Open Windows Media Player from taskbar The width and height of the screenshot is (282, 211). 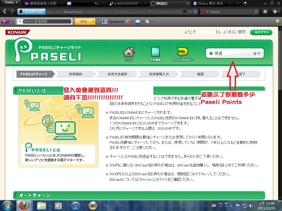(58, 205)
